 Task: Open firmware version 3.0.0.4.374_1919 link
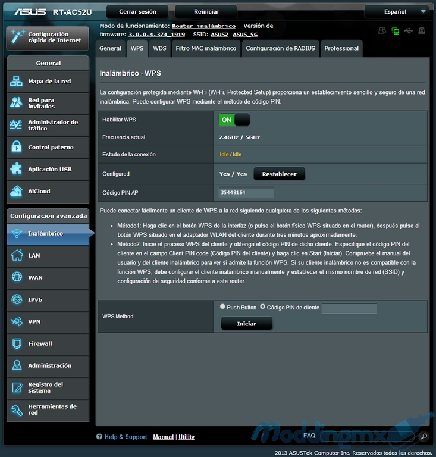point(156,35)
